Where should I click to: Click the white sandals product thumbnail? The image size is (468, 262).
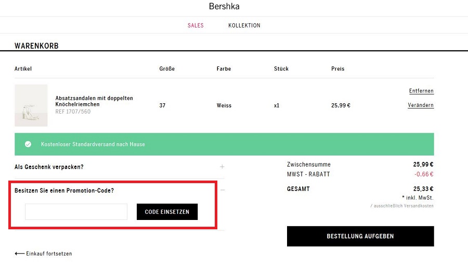click(31, 105)
